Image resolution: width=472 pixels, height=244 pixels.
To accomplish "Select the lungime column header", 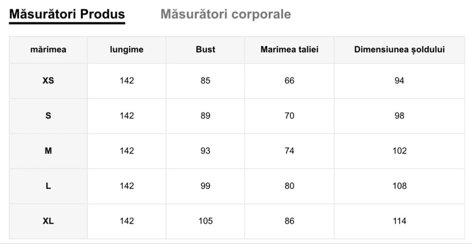I will [x=126, y=50].
